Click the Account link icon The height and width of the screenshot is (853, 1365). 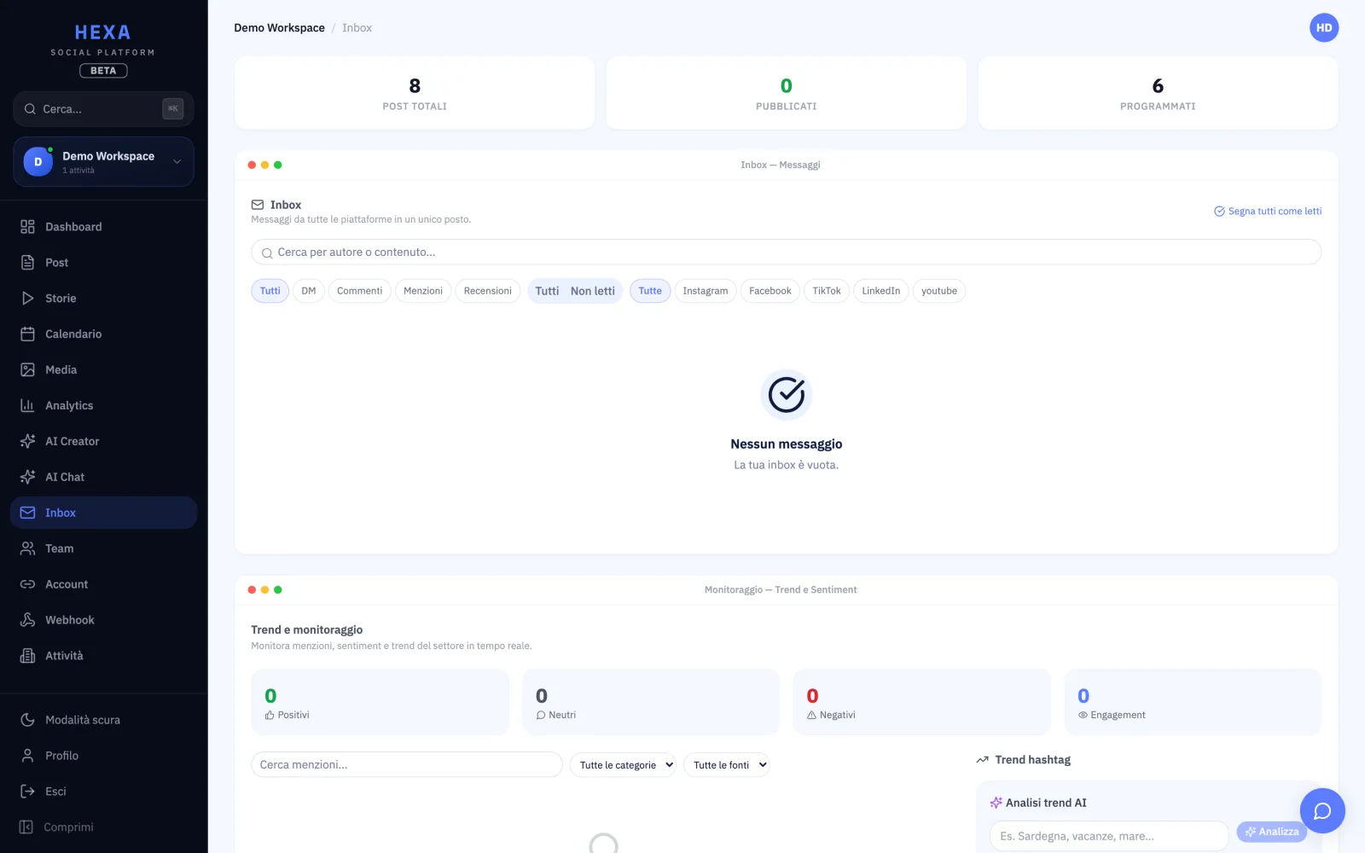pos(27,584)
